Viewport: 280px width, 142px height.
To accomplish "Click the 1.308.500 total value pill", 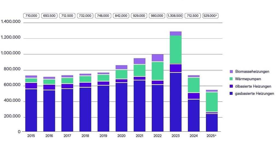I will coord(175,16).
